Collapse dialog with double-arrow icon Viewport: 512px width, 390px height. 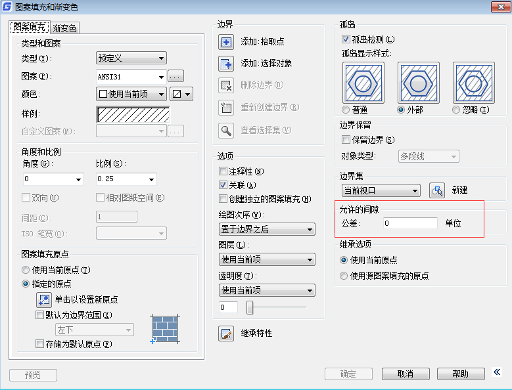click(x=498, y=372)
